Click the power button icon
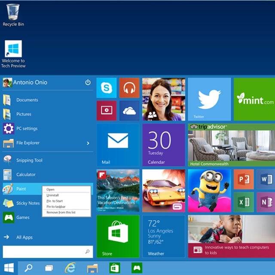Image resolution: width=275 pixels, height=275 pixels. [88, 82]
